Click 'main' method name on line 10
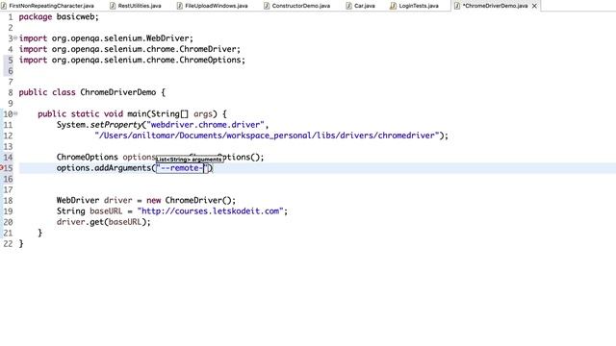 (x=137, y=113)
